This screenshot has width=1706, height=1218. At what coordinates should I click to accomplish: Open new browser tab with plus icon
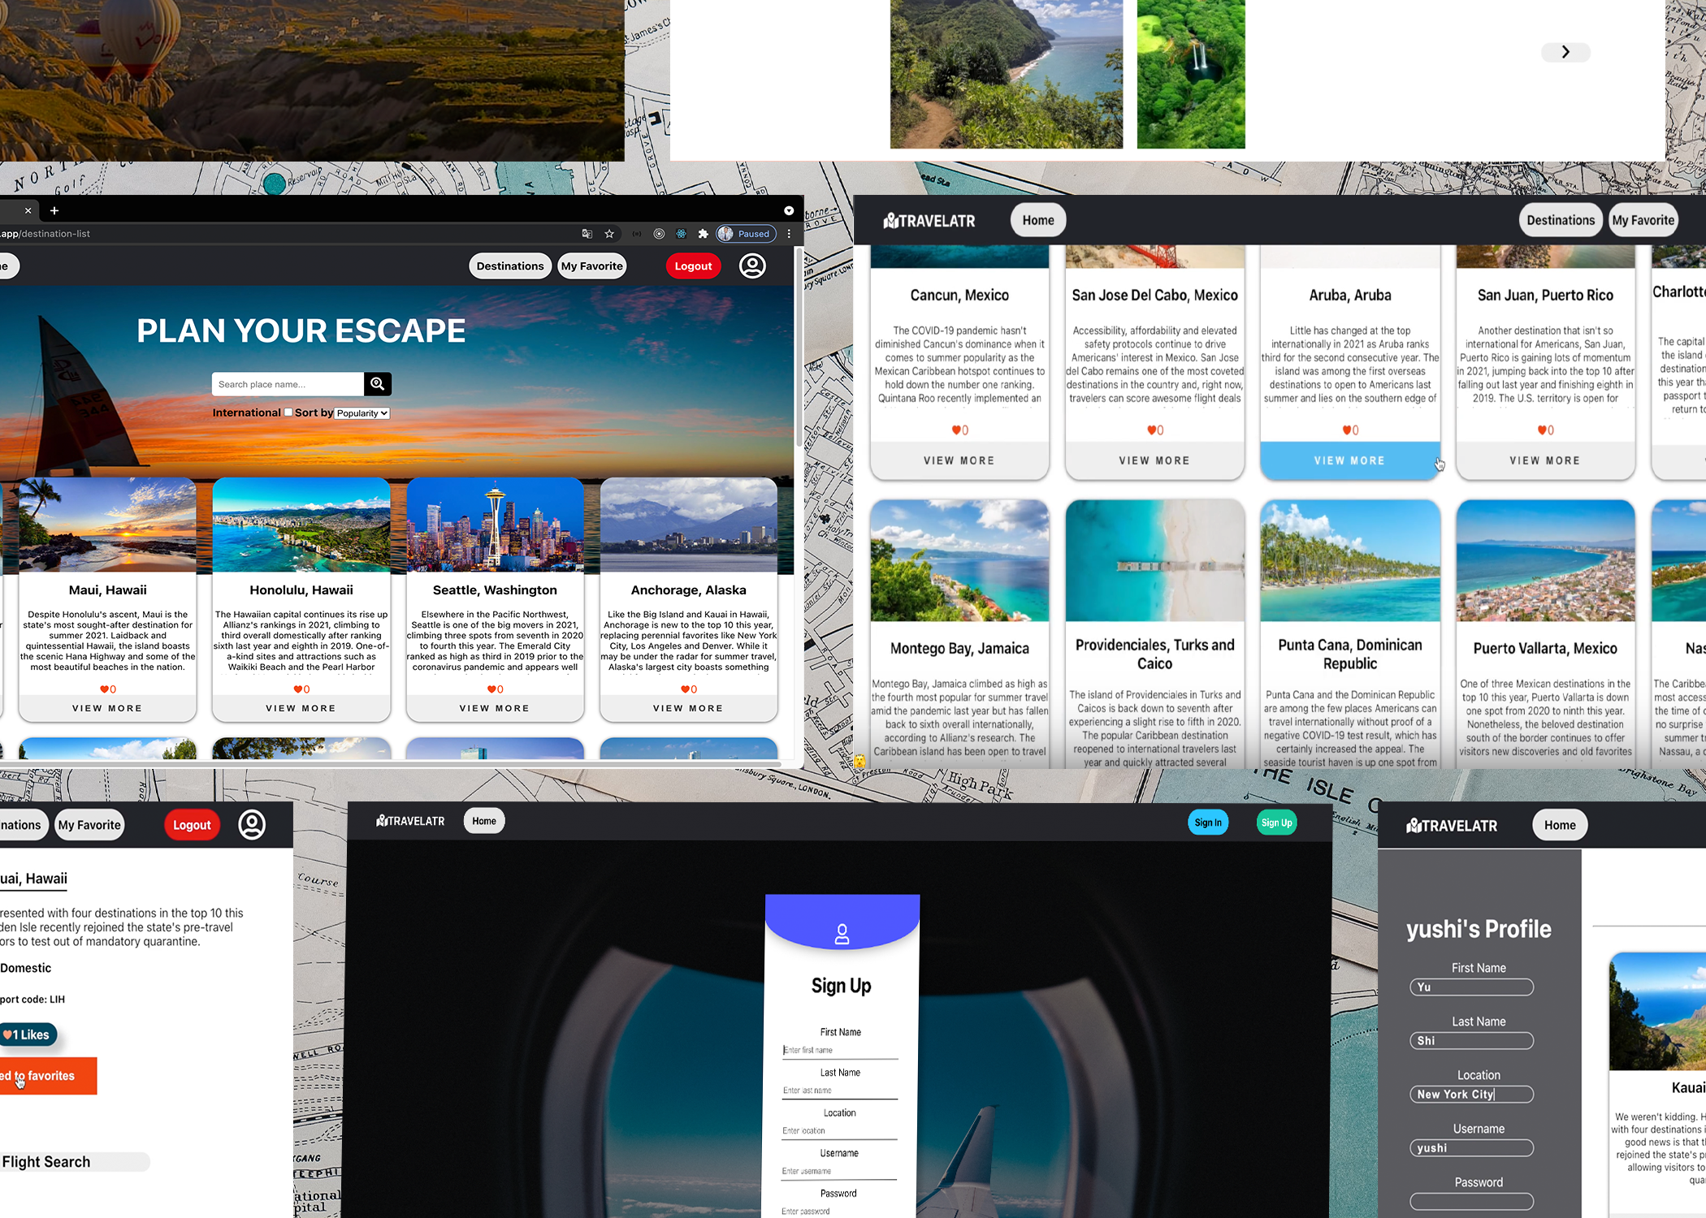pyautogui.click(x=54, y=210)
